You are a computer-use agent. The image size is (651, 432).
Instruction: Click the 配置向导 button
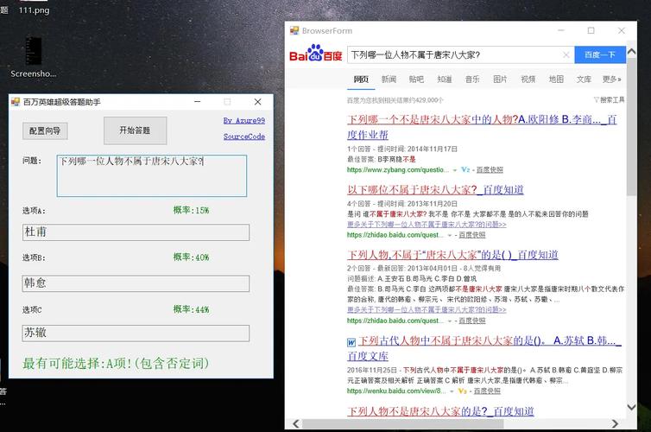(45, 130)
